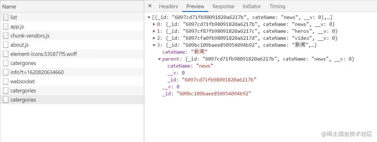377x142 pixels.
Task: Click the icon beside element-icons.535877f5.woff
Action: [6, 54]
